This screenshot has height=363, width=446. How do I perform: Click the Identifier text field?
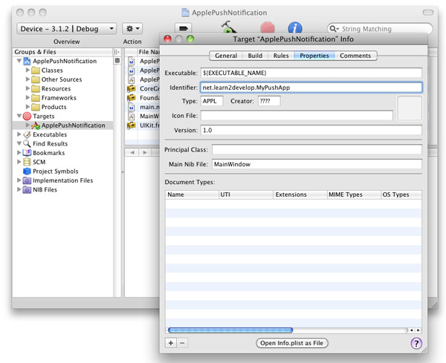coord(311,87)
